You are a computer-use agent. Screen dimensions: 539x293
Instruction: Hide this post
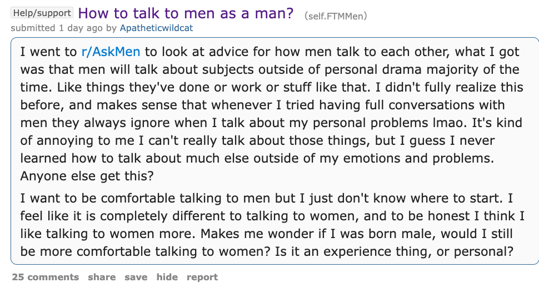coord(167,277)
